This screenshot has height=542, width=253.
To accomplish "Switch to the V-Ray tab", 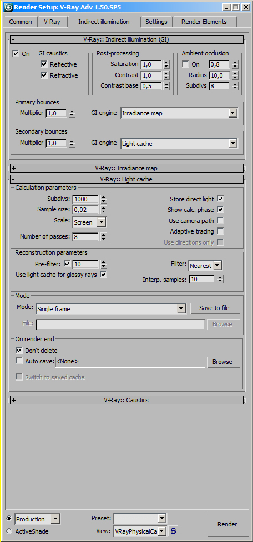I will (x=52, y=22).
